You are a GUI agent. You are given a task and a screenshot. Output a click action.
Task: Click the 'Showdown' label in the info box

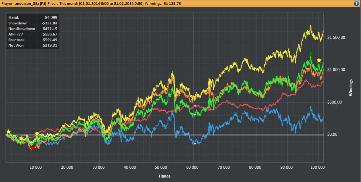coord(18,23)
